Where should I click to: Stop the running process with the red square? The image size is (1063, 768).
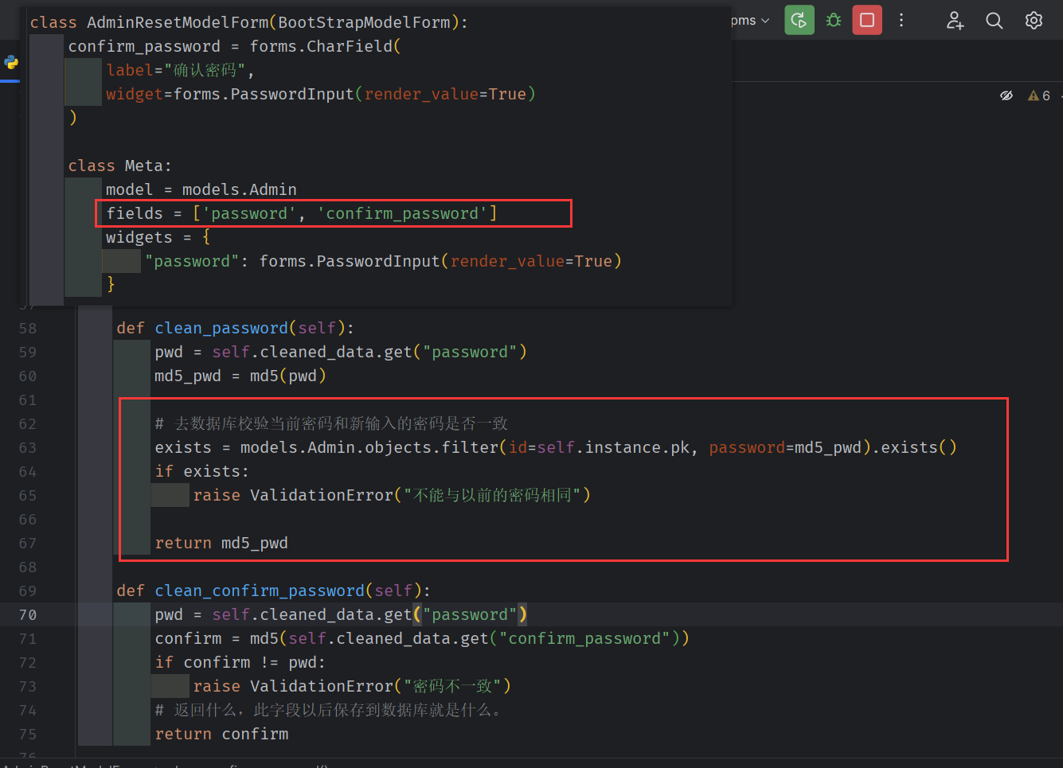(x=867, y=20)
